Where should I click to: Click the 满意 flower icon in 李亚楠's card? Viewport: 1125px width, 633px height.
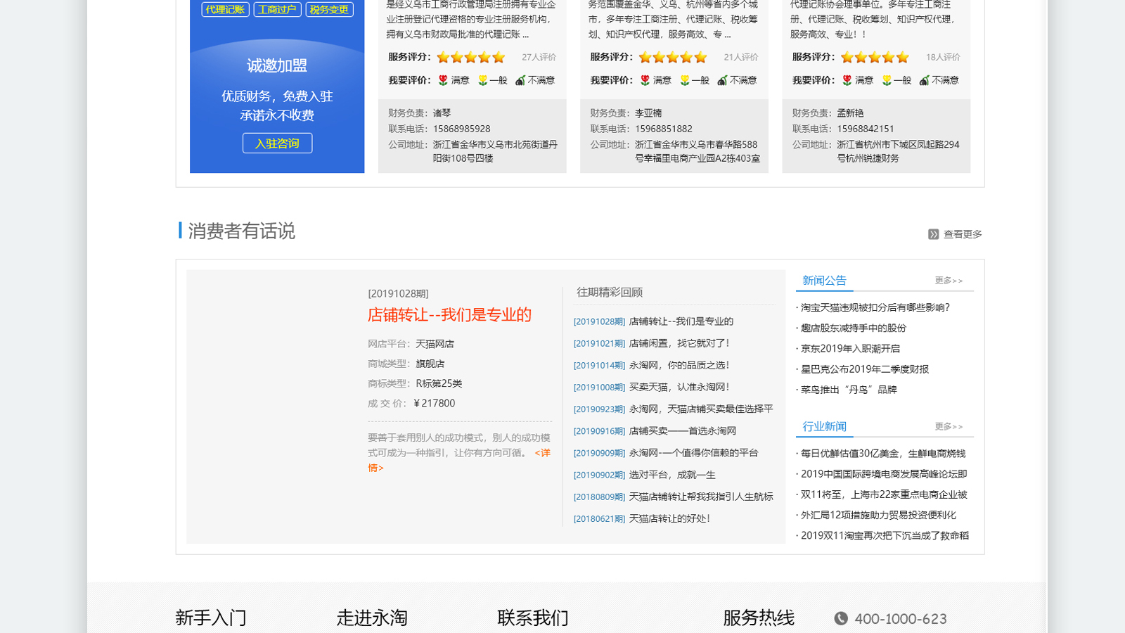tap(645, 80)
